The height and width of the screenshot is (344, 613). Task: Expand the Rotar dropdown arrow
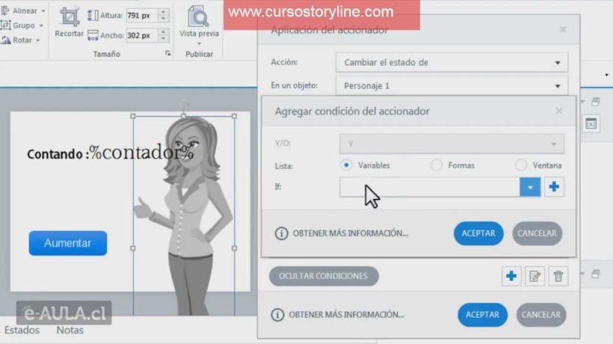click(x=38, y=40)
